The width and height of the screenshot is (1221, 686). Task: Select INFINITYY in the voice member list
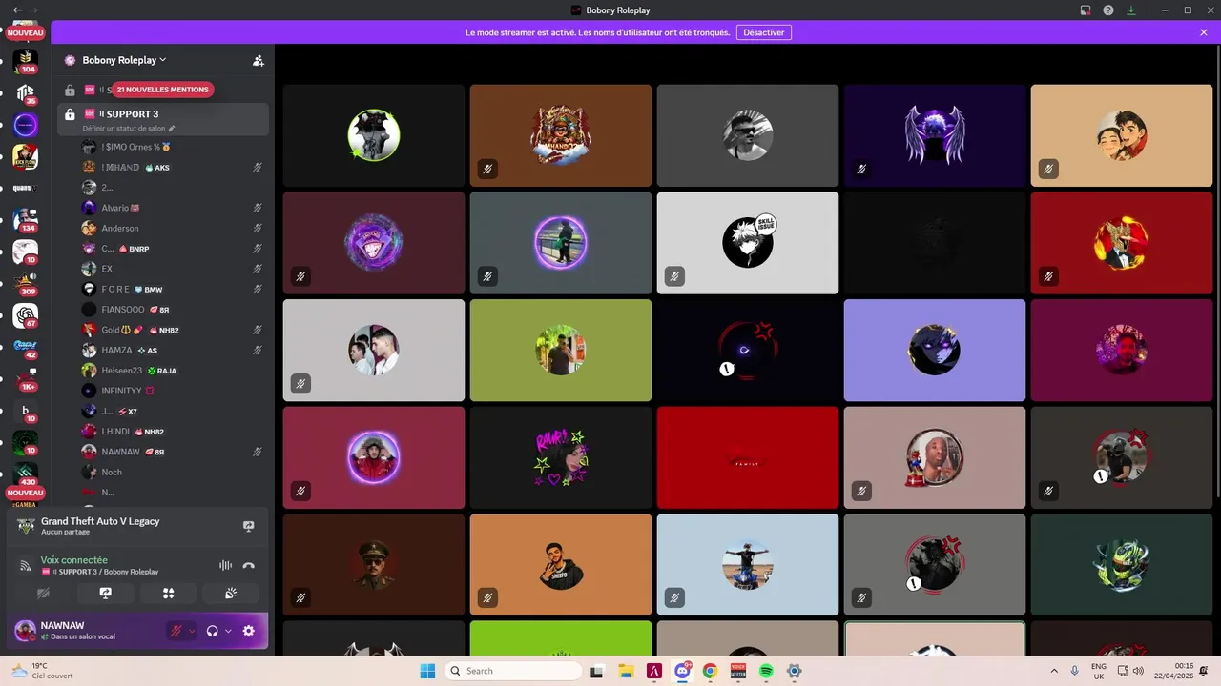174,391
